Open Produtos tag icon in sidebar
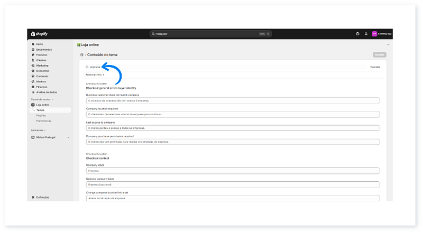Image resolution: width=423 pixels, height=233 pixels. 33,55
